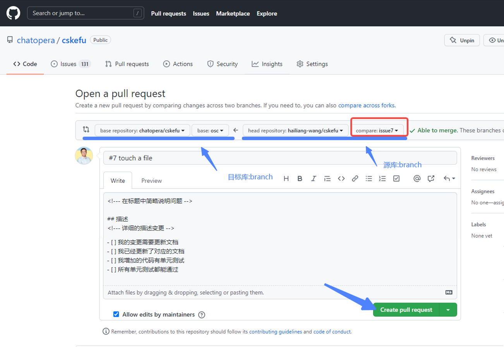This screenshot has width=504, height=349.
Task: Open the Reviewers sidebar section
Action: click(483, 158)
